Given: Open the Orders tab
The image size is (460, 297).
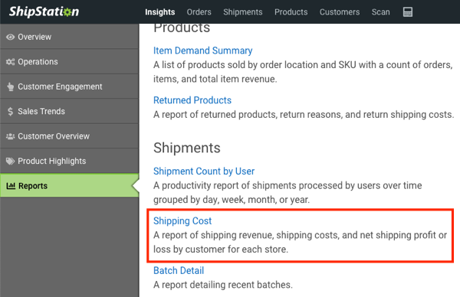Looking at the screenshot, I should click(199, 12).
